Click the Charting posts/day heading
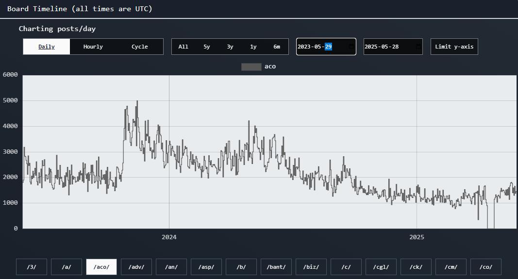Image resolution: width=518 pixels, height=279 pixels. click(57, 29)
